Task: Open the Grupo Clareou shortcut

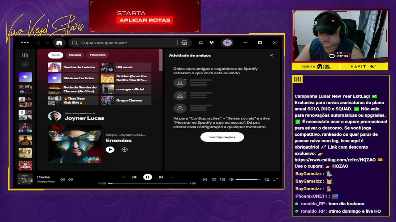Action: [x=126, y=101]
